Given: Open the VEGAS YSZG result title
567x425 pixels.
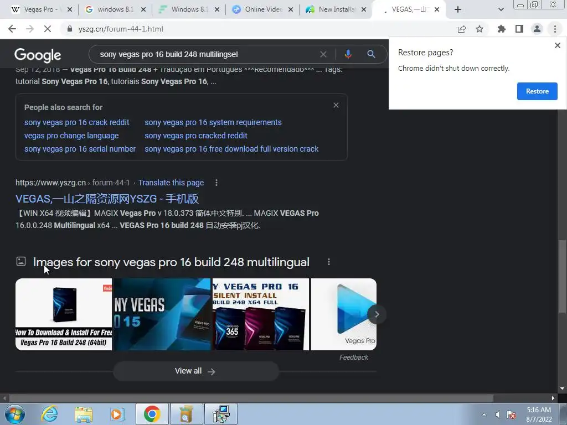Looking at the screenshot, I should pos(107,199).
